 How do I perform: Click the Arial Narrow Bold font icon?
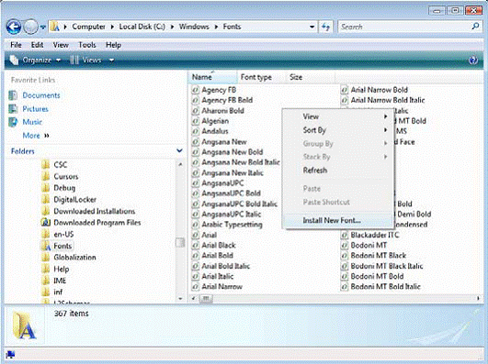tap(344, 90)
